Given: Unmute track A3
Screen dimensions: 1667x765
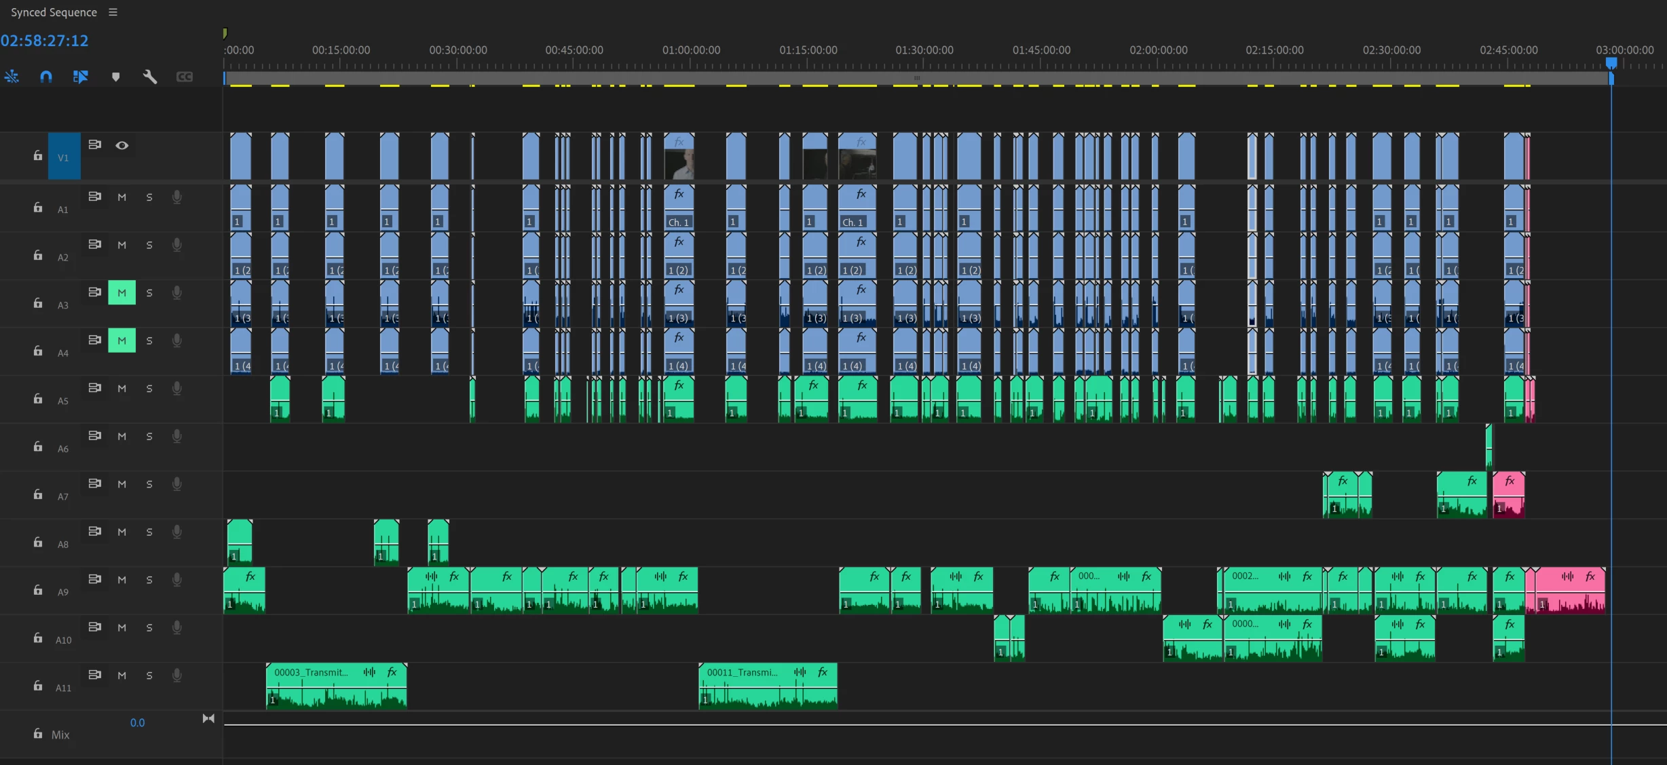Looking at the screenshot, I should tap(122, 293).
